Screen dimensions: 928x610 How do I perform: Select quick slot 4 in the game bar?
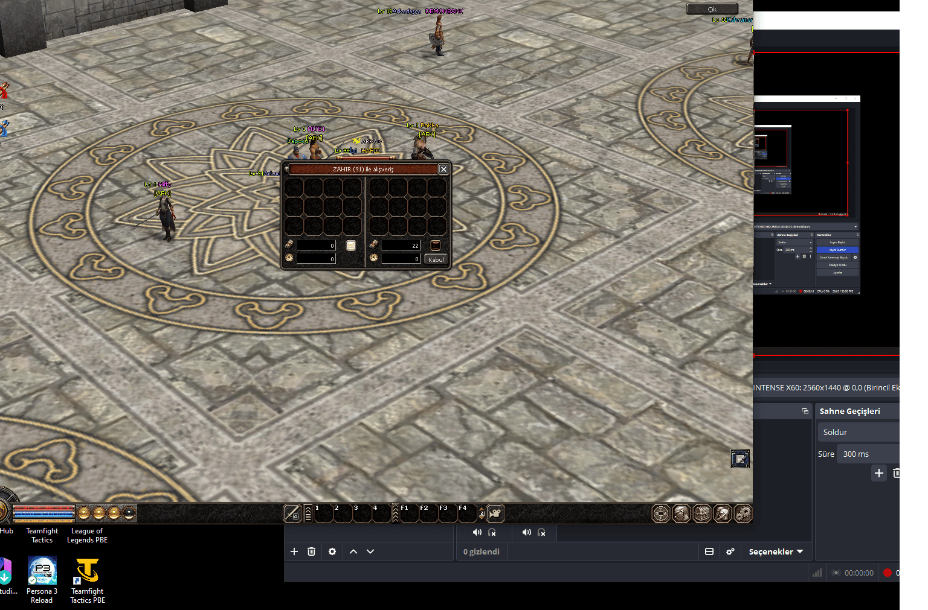click(381, 513)
